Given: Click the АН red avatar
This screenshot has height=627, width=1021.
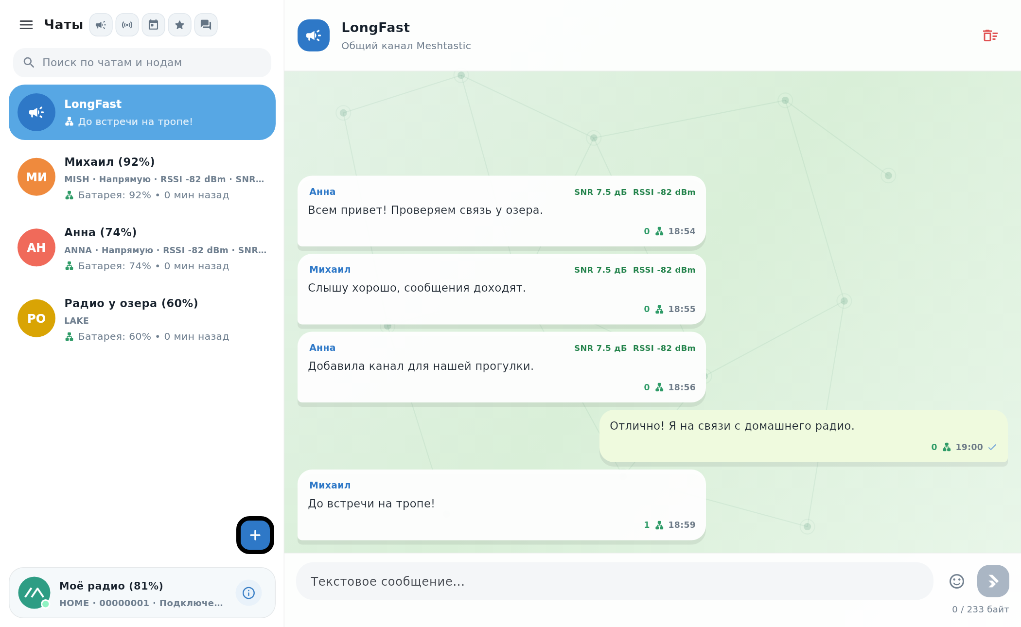Looking at the screenshot, I should coord(36,247).
